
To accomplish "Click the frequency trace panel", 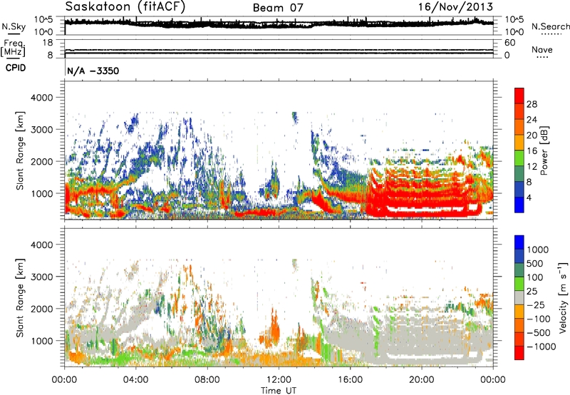I will 279,48.
